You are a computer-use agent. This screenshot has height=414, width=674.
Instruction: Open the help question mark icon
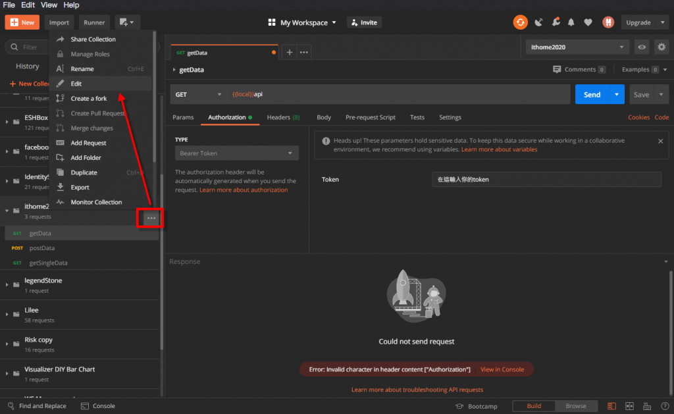(x=665, y=406)
